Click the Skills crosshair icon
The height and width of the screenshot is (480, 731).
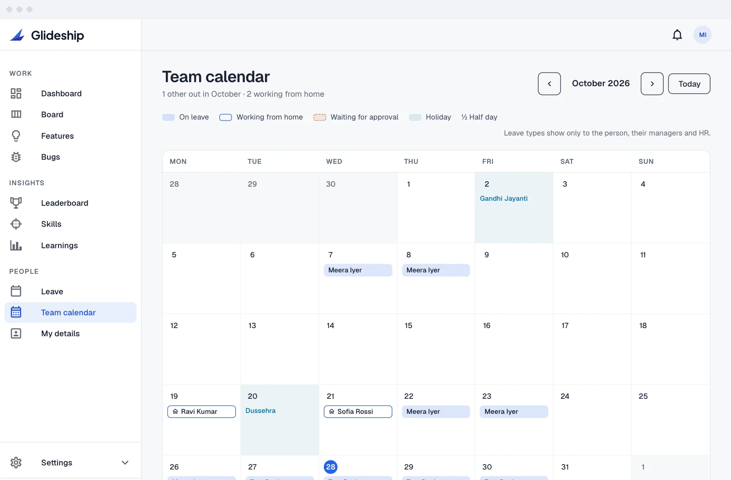pyautogui.click(x=16, y=224)
